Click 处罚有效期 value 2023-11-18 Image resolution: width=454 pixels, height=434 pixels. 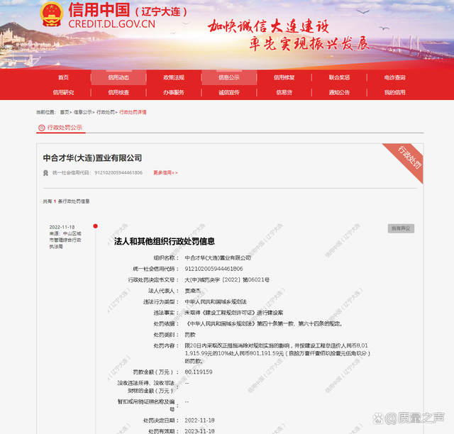[199, 431]
